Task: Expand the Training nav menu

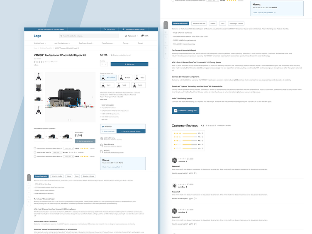Action: (x=126, y=43)
